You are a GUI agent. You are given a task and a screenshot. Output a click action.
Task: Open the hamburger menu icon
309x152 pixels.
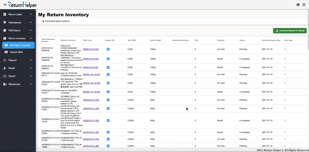click(x=5, y=5)
